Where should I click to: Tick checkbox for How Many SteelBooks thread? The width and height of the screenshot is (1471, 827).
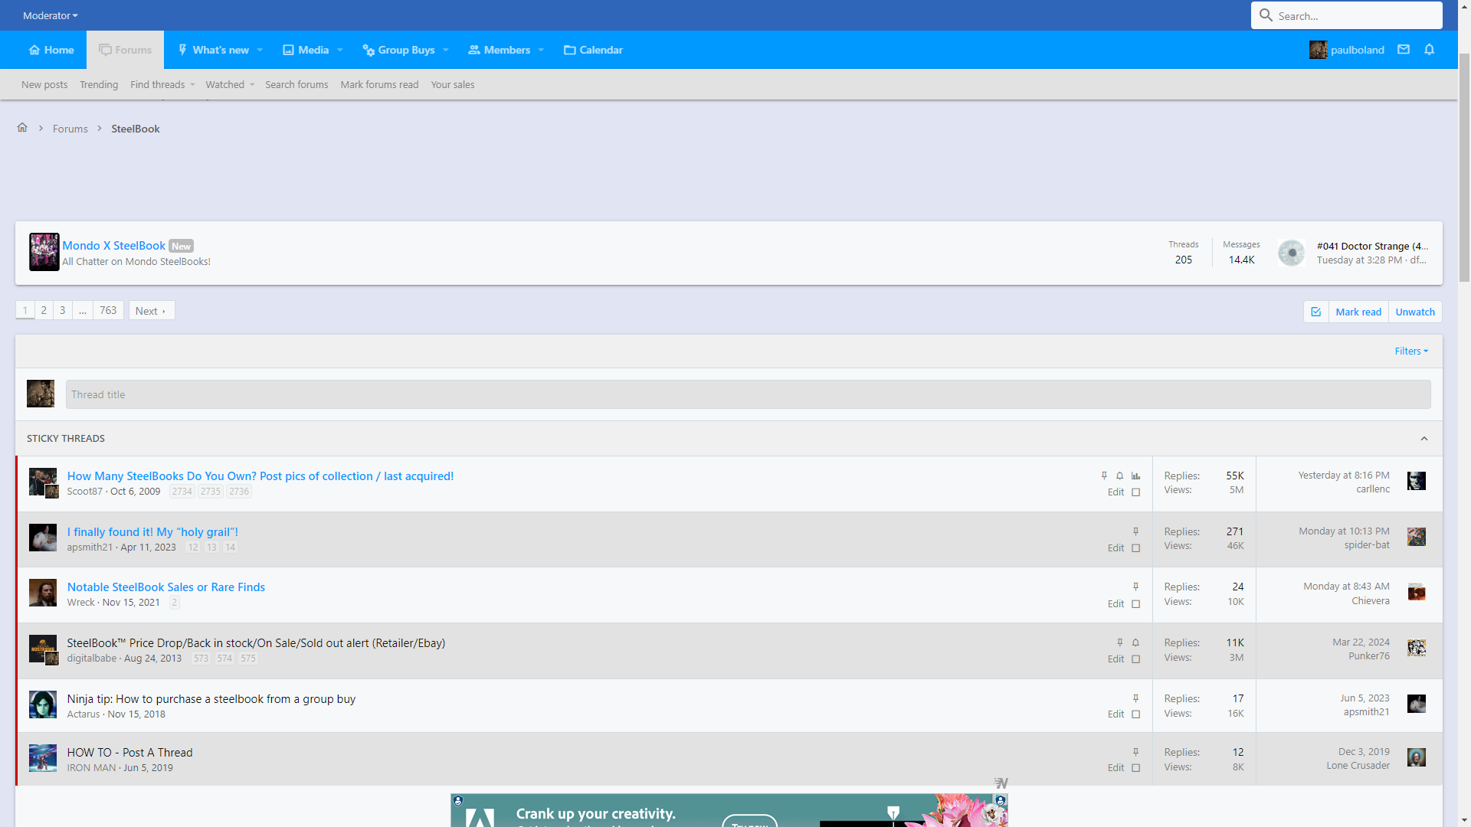1135,492
